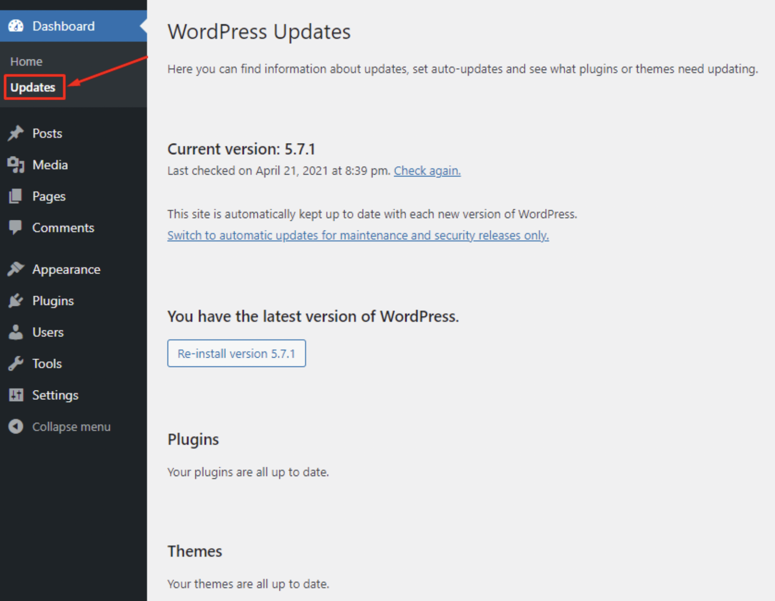Click the Themes section heading
Image resolution: width=775 pixels, height=601 pixels.
[x=194, y=551]
